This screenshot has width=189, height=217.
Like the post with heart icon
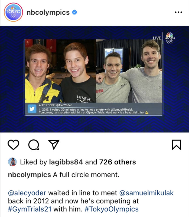13,145
